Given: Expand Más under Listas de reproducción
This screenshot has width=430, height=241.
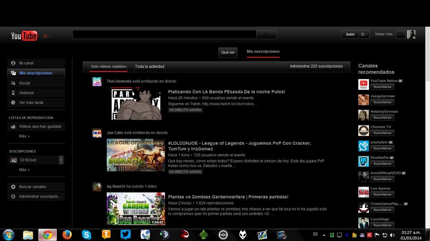Looking at the screenshot, I should pos(24,136).
